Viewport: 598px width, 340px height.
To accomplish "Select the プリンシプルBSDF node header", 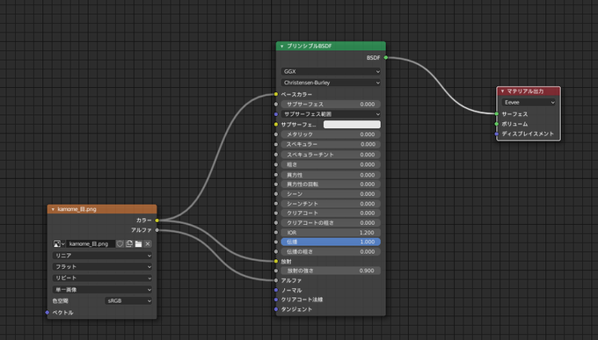I will (331, 46).
